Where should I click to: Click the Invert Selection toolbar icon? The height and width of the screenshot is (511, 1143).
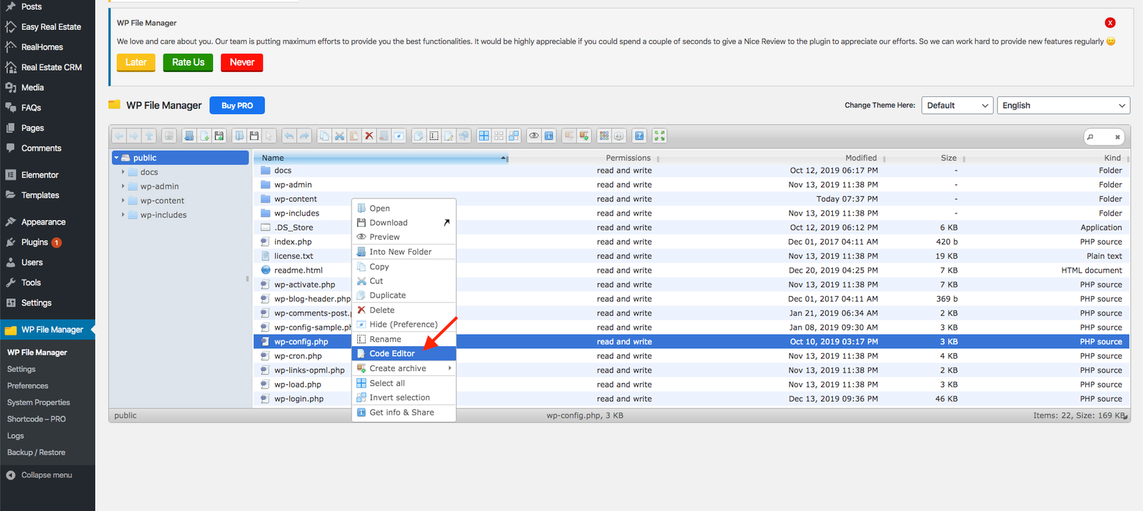[514, 136]
